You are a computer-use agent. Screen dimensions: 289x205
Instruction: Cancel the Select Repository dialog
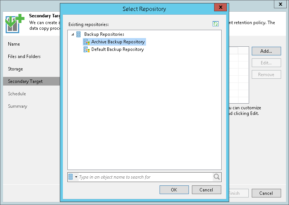point(207,190)
